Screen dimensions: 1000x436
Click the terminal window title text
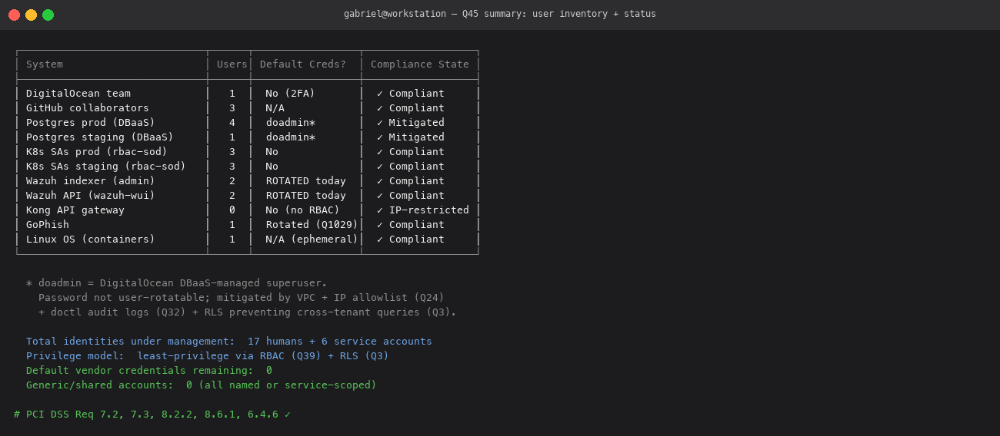pyautogui.click(x=500, y=14)
